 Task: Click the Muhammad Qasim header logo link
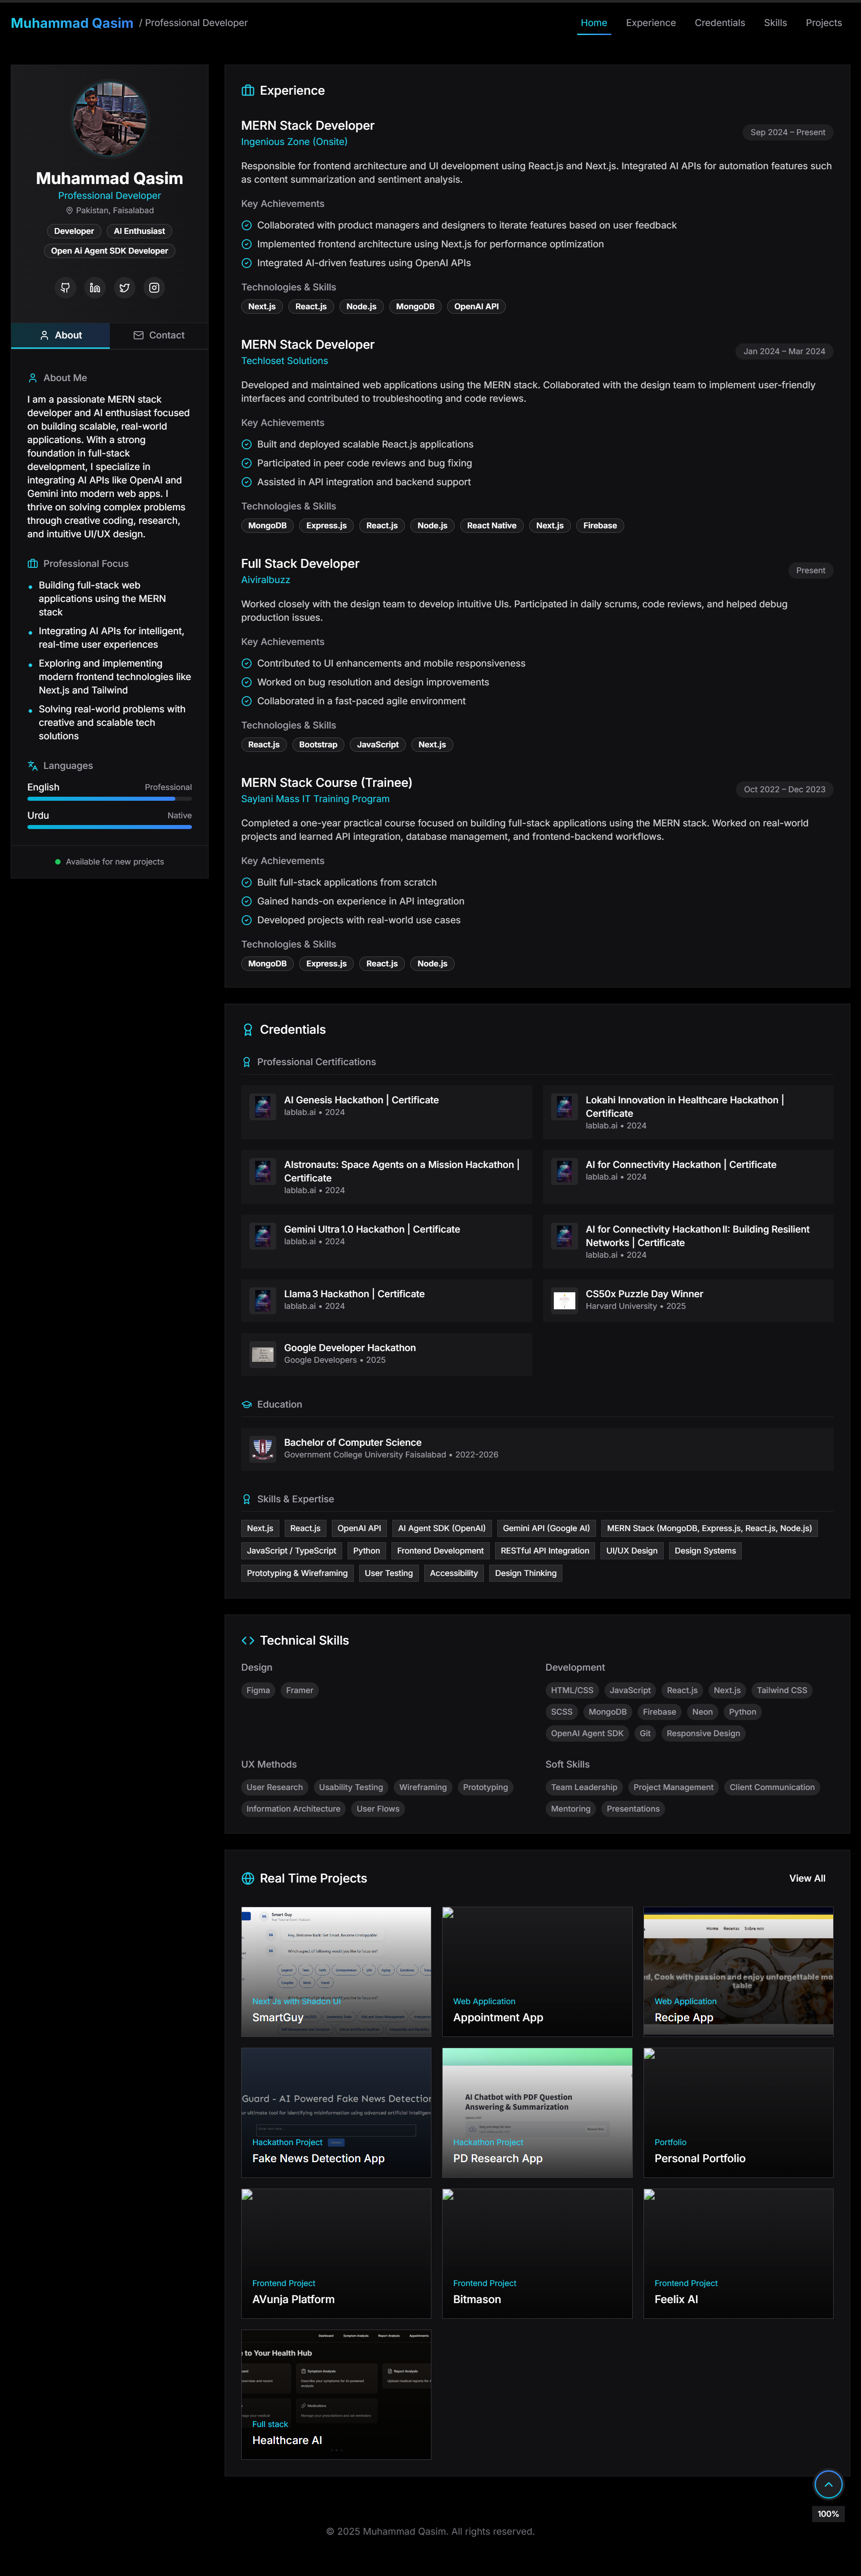pos(72,23)
